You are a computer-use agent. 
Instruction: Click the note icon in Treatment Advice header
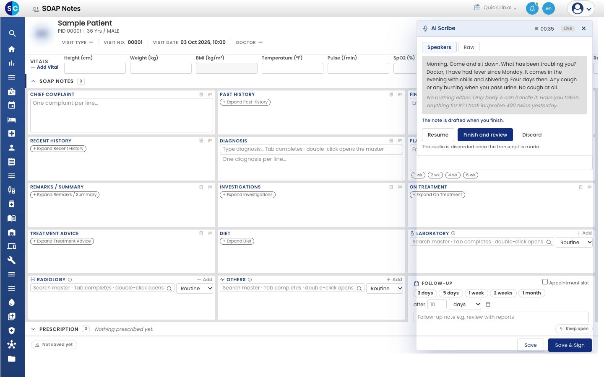(201, 233)
